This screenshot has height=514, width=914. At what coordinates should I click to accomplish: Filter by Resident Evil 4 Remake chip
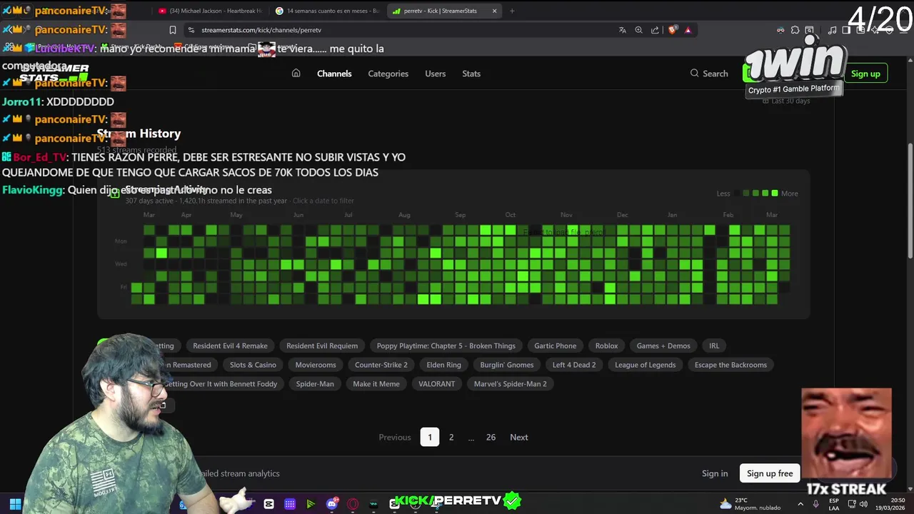[x=230, y=346]
